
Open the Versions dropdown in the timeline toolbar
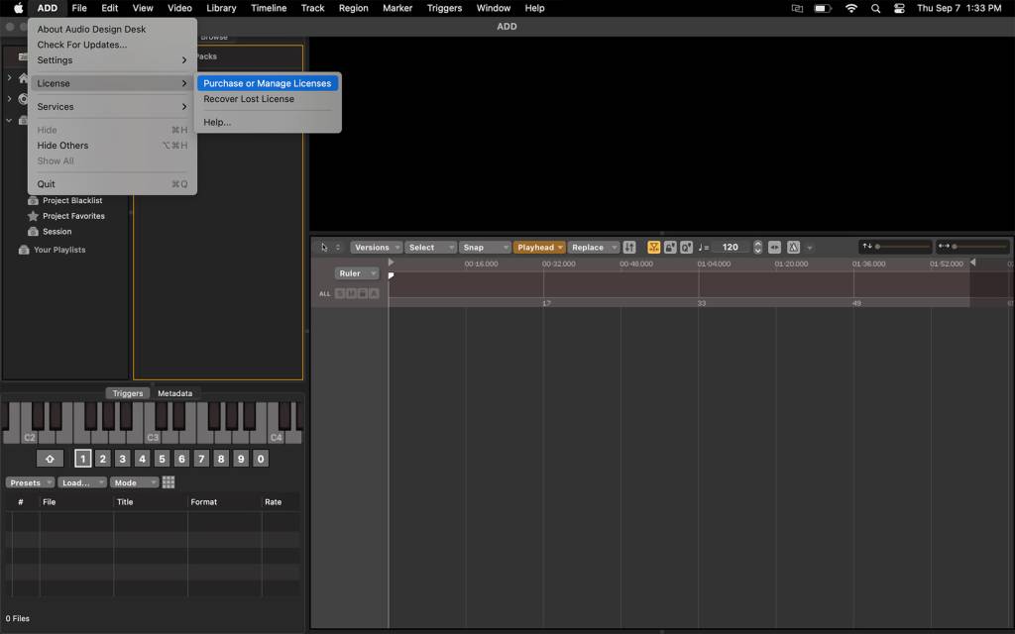pos(376,247)
